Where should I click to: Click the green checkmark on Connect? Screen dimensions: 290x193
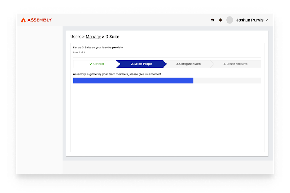coord(91,64)
